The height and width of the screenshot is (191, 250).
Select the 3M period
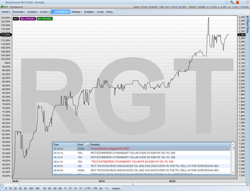55,189
